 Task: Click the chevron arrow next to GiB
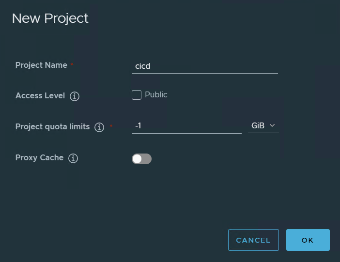(272, 125)
